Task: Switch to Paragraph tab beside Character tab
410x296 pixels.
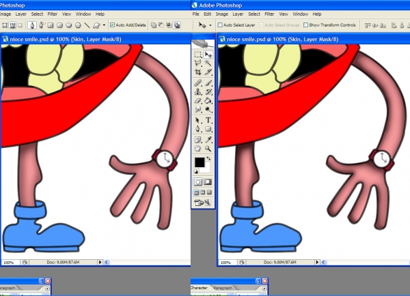Action: point(223,288)
